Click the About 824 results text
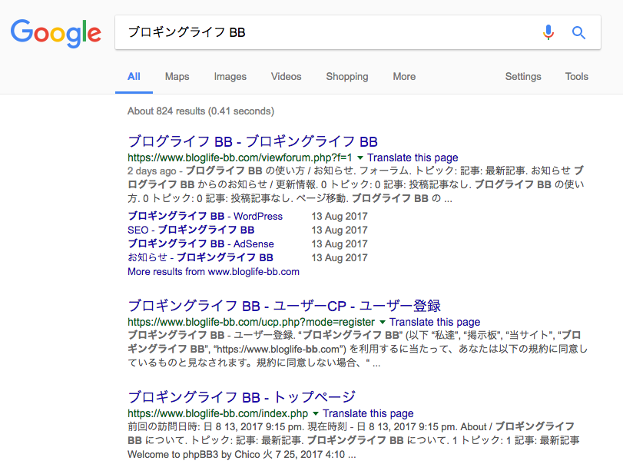The image size is (623, 474). click(x=200, y=111)
